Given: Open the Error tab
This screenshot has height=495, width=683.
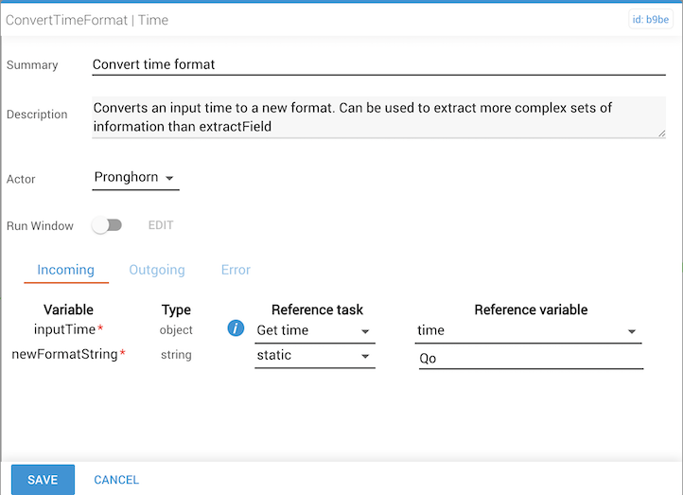Looking at the screenshot, I should 236,270.
